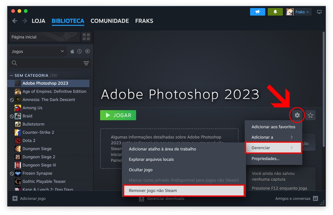Image resolution: width=333 pixels, height=215 pixels.
Task: Open the notifications bell
Action: click(275, 12)
